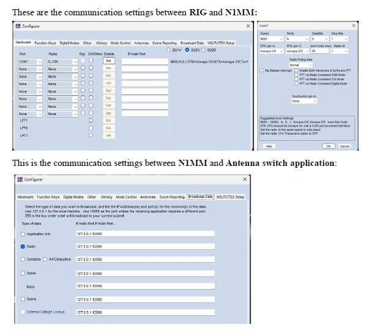Enable the LPT2 CW/Other checkbox
This screenshot has width=371, height=330.
[91, 128]
